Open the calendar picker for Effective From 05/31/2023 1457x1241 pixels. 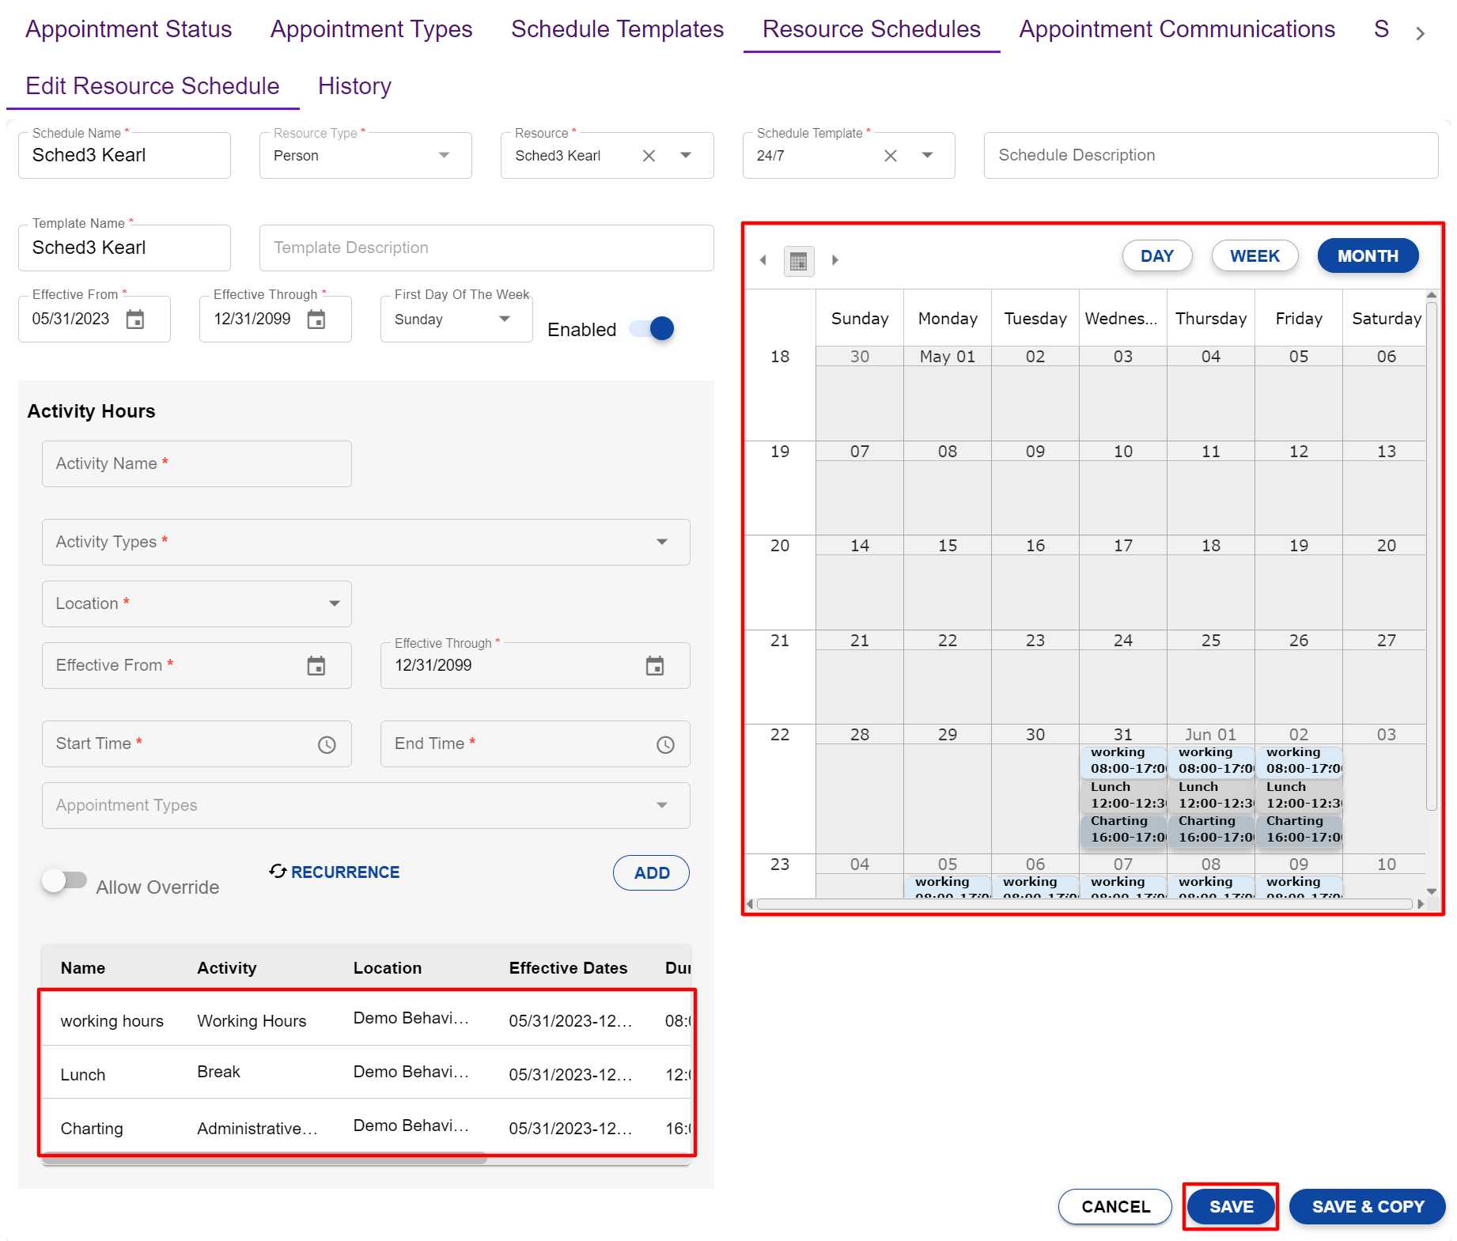[x=136, y=319]
